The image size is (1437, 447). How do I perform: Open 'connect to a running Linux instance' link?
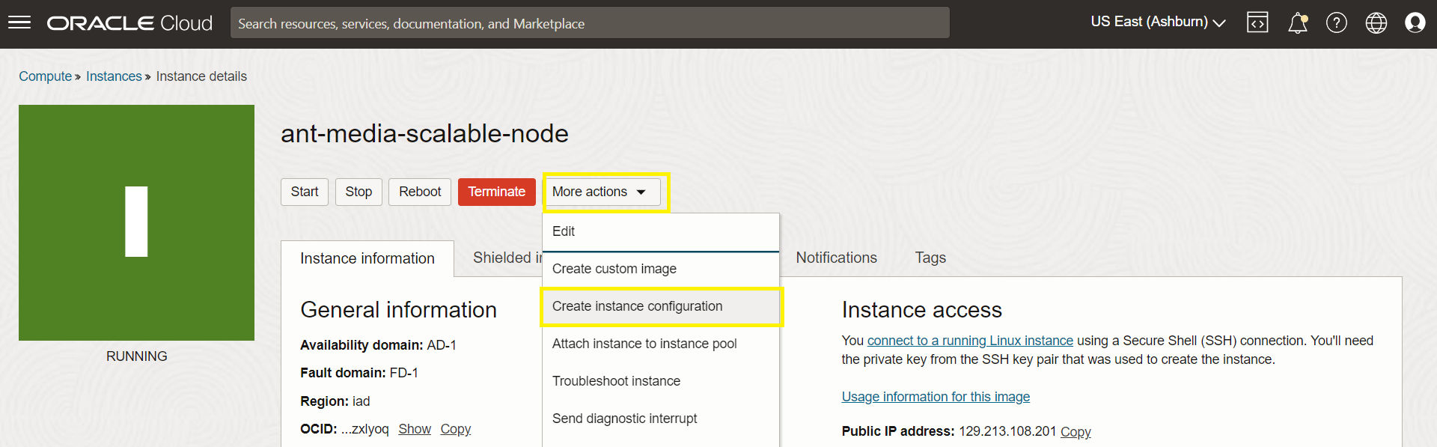[x=970, y=341]
